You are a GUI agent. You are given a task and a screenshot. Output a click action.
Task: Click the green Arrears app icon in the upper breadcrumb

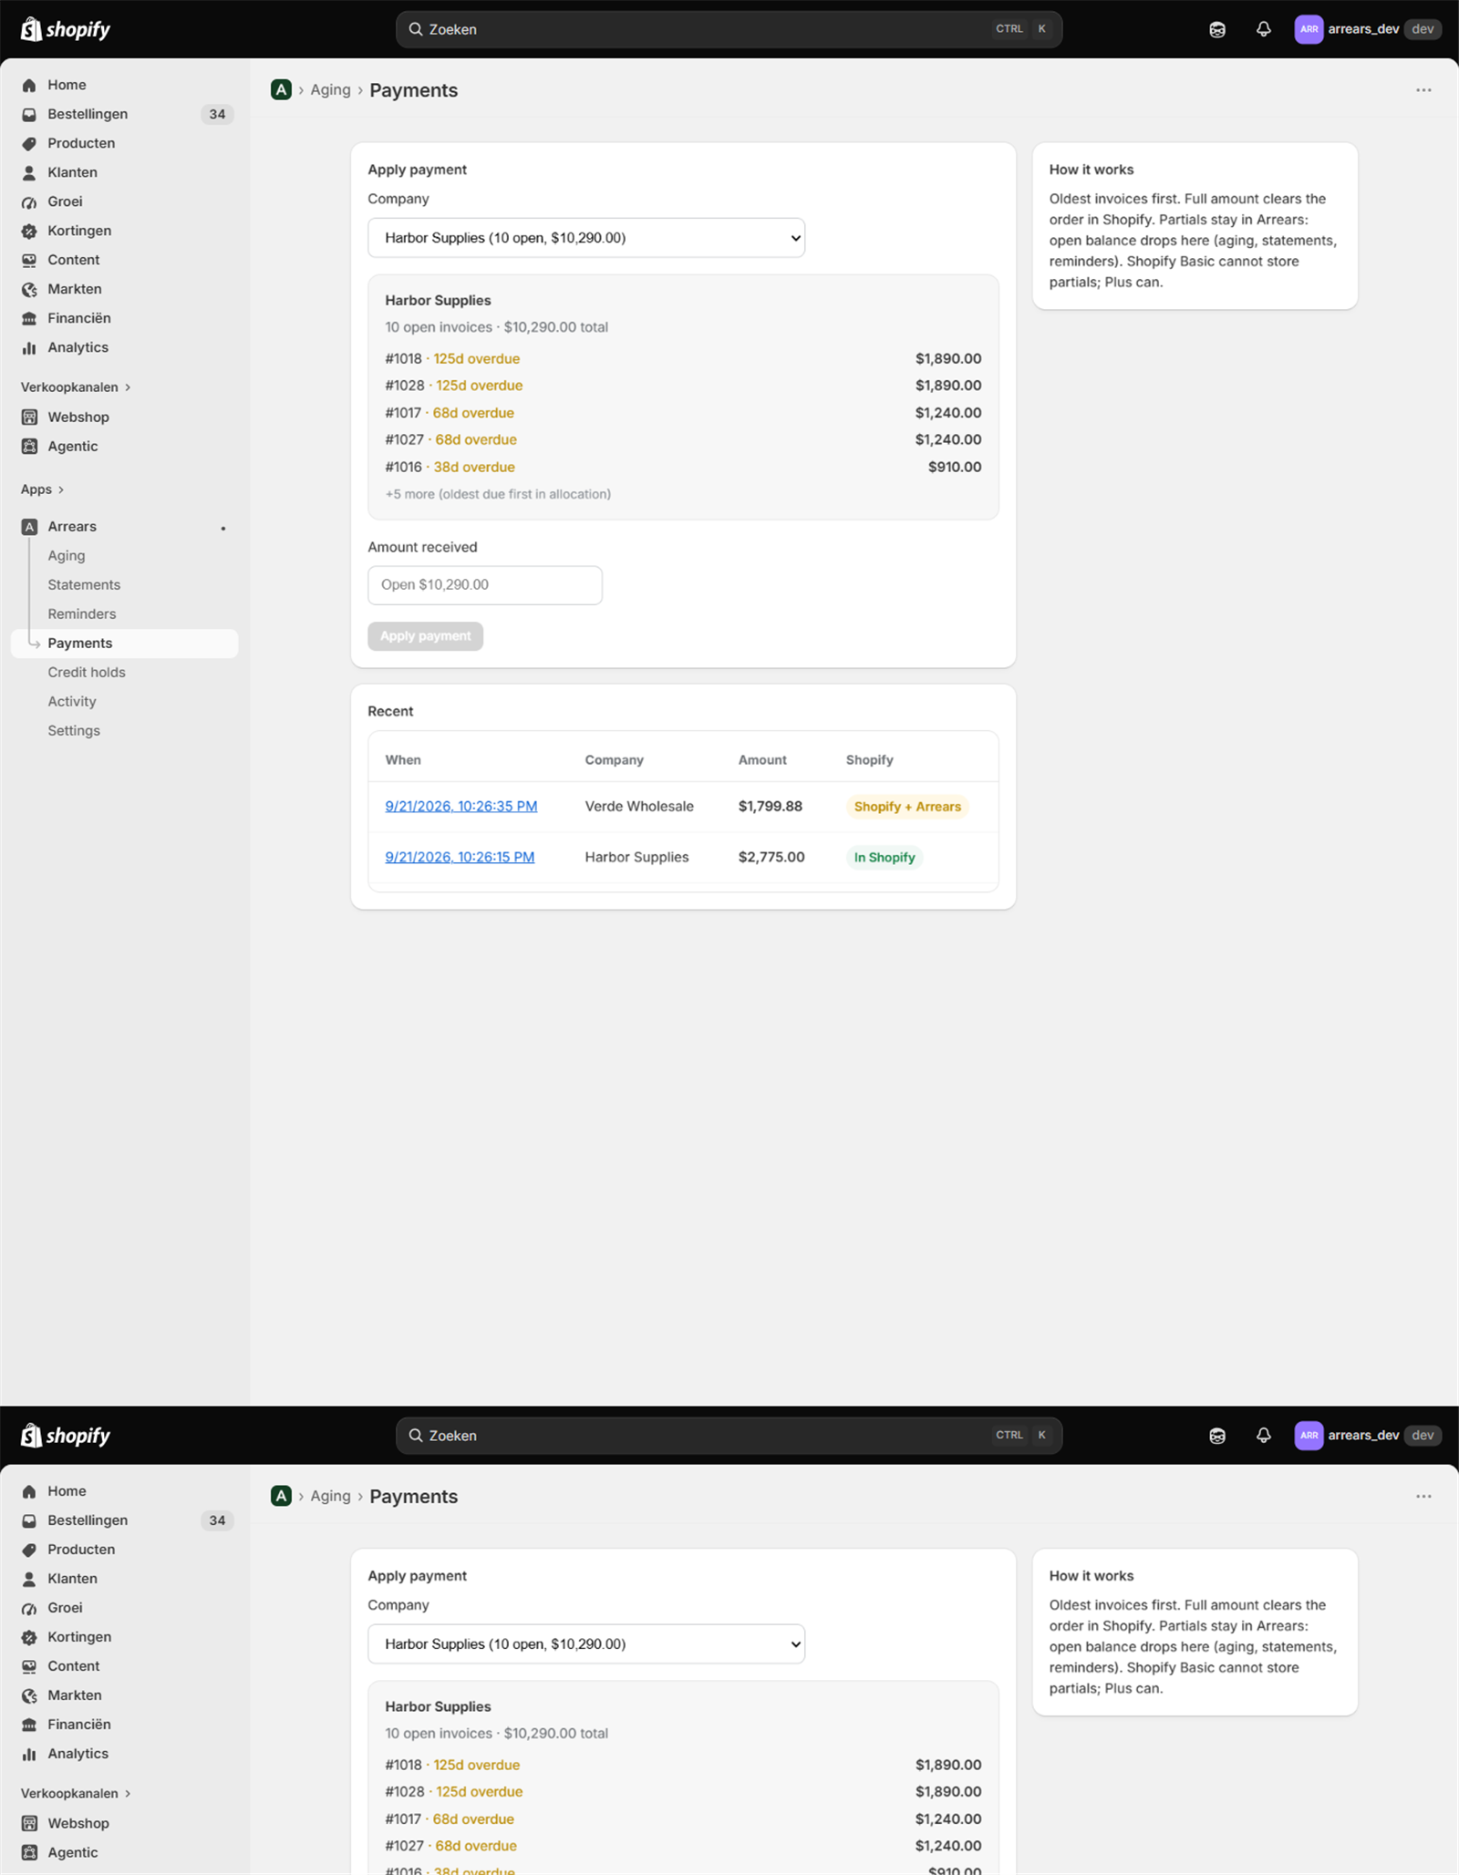(281, 89)
